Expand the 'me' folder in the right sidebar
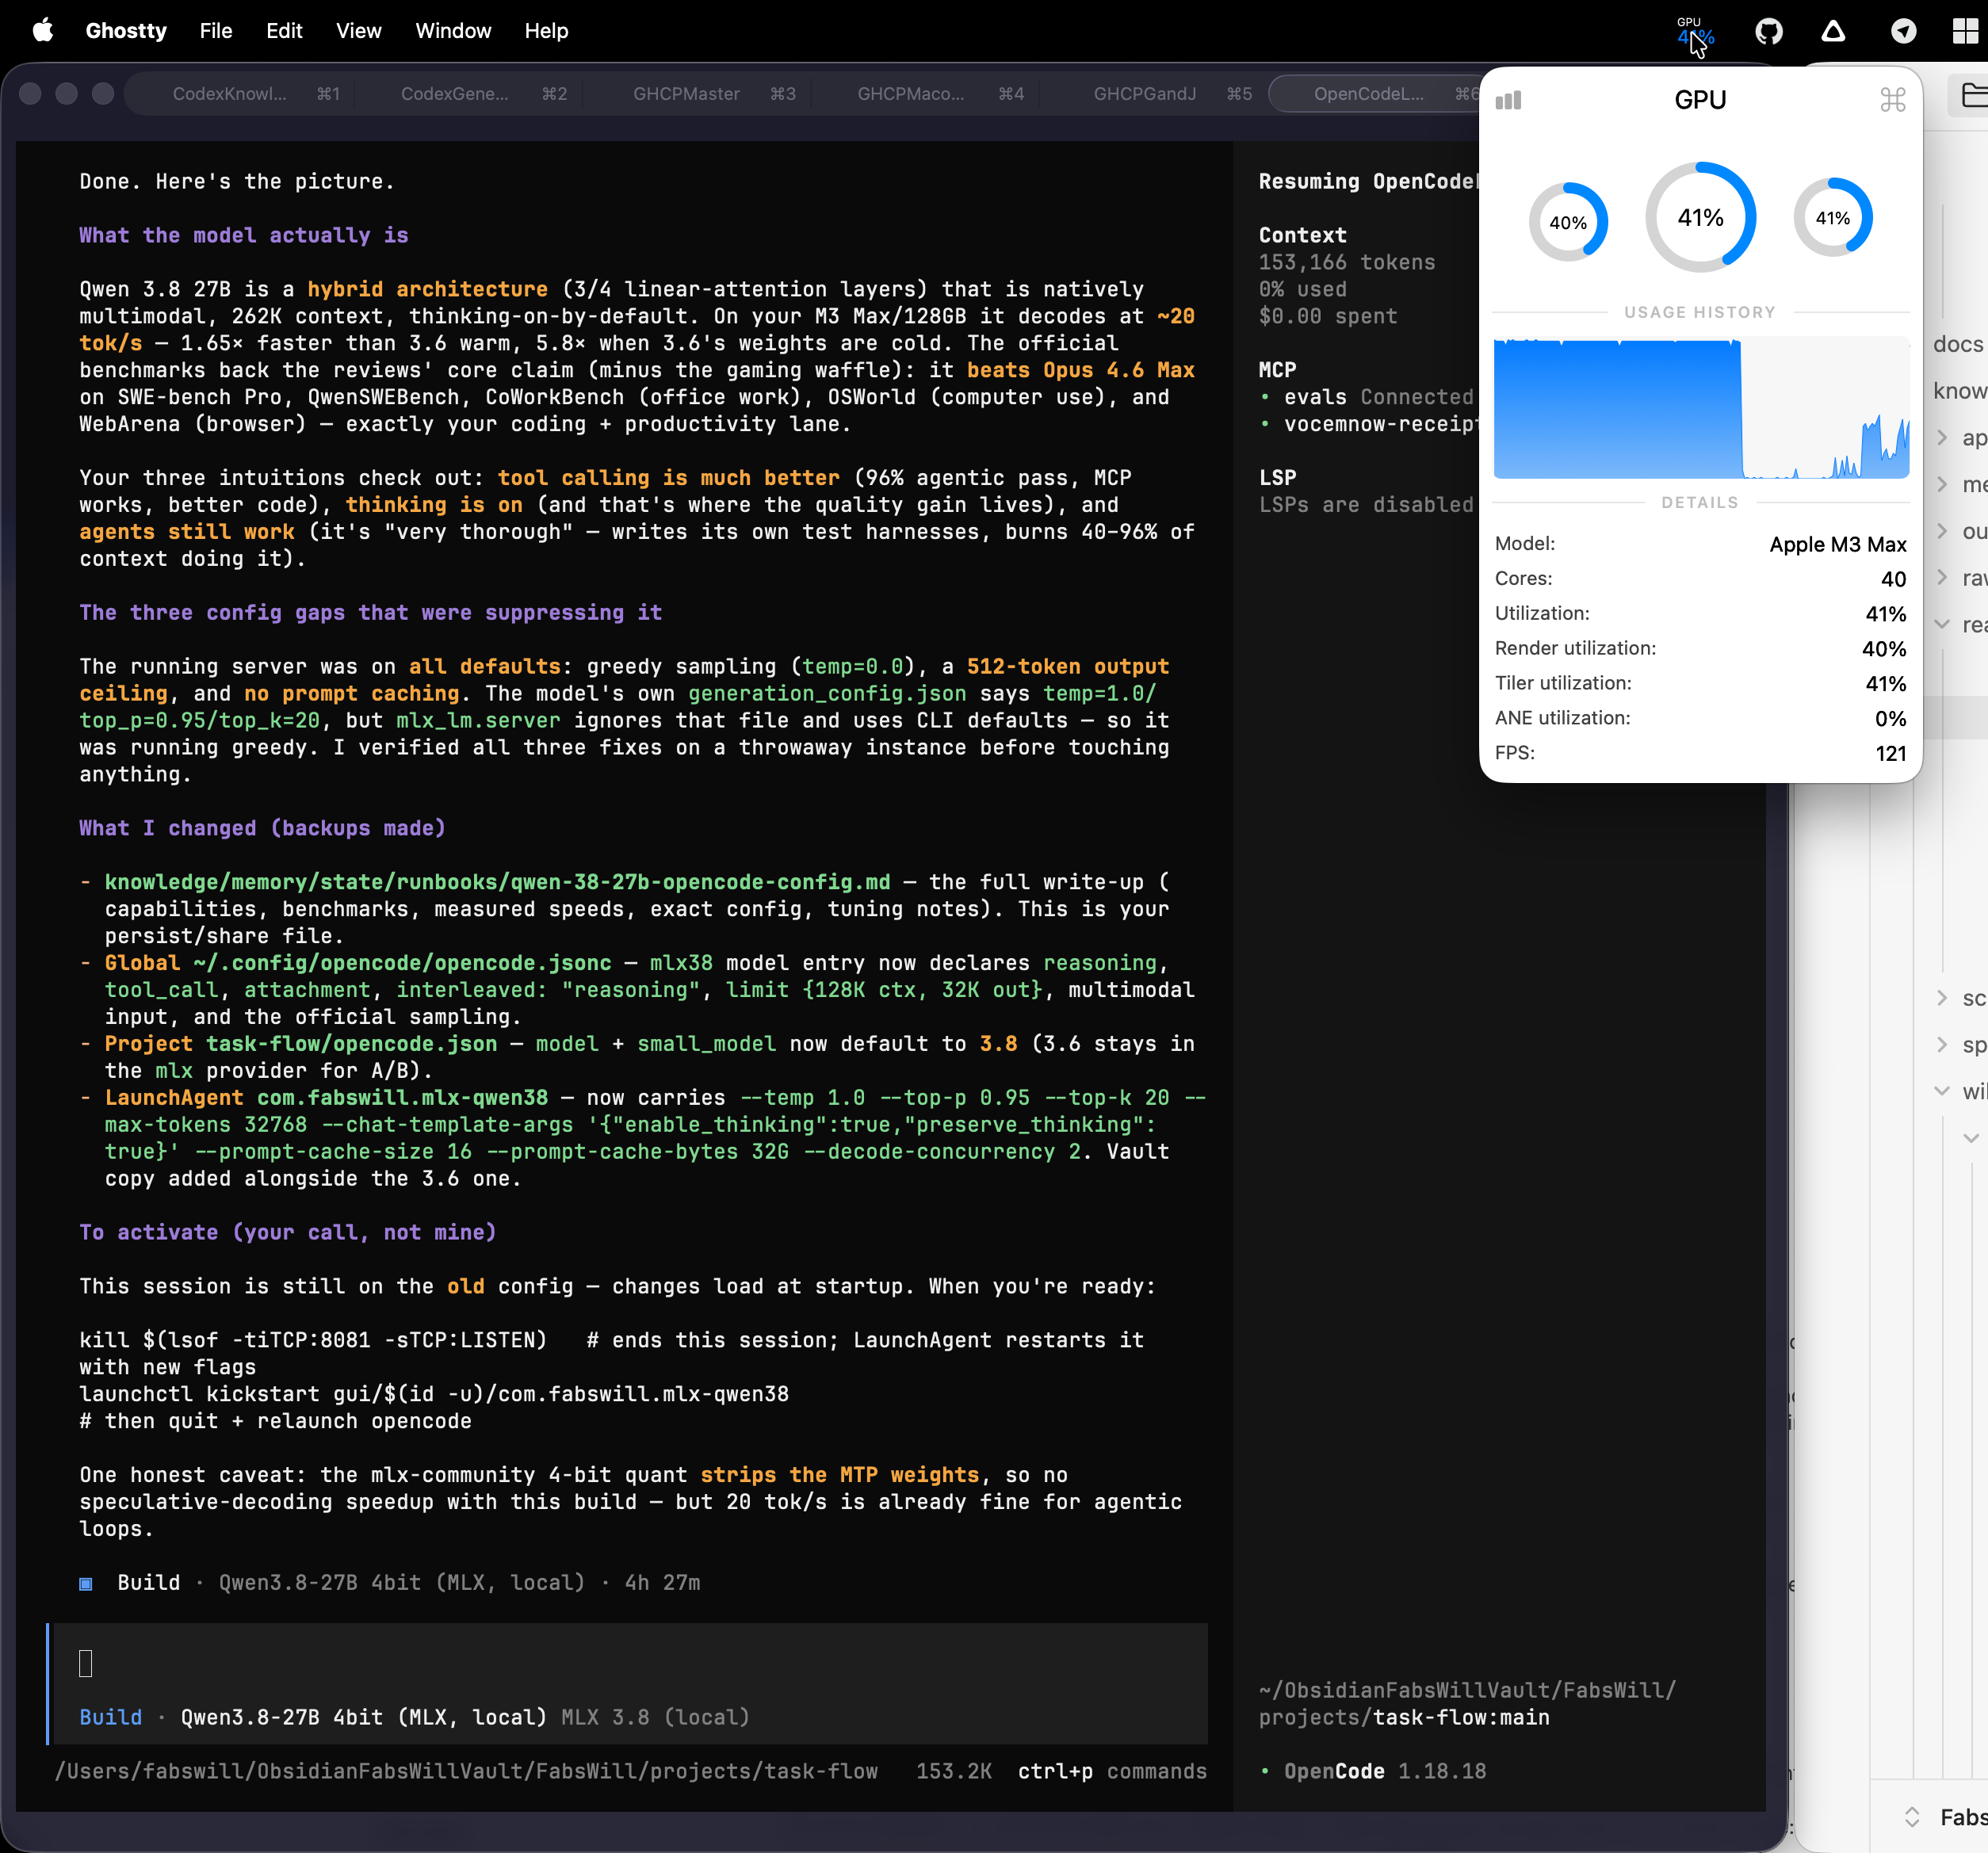 pos(1942,485)
